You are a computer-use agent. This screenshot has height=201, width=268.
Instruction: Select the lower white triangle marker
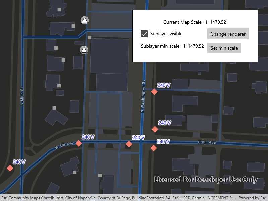point(84,50)
